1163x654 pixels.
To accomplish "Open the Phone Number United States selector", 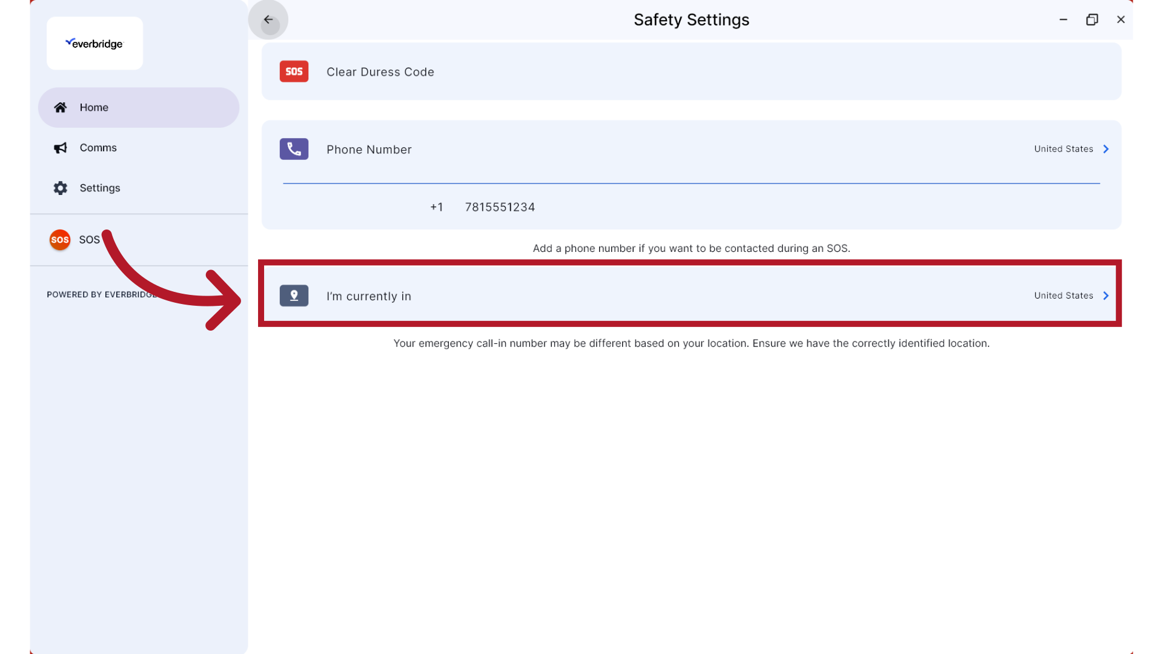I will coord(1063,149).
